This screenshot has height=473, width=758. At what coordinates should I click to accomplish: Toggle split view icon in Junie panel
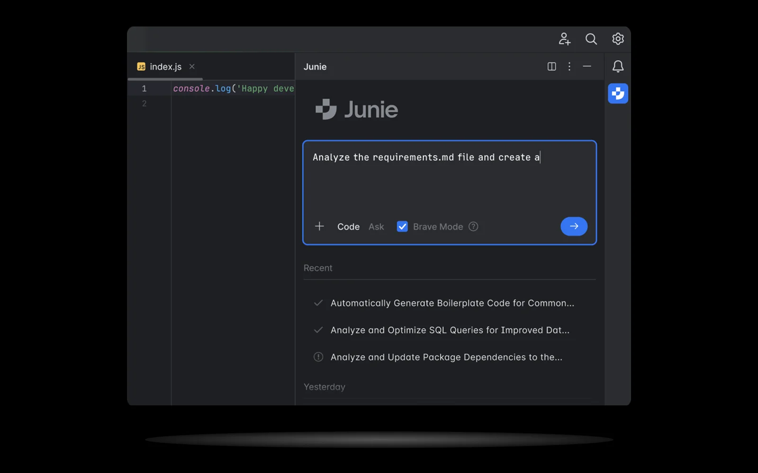pyautogui.click(x=551, y=67)
